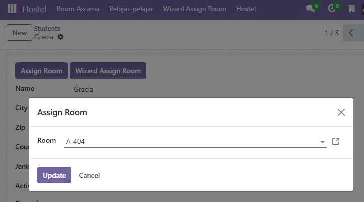Go to previous record with left arrow
The image size is (364, 202).
pos(351,33)
